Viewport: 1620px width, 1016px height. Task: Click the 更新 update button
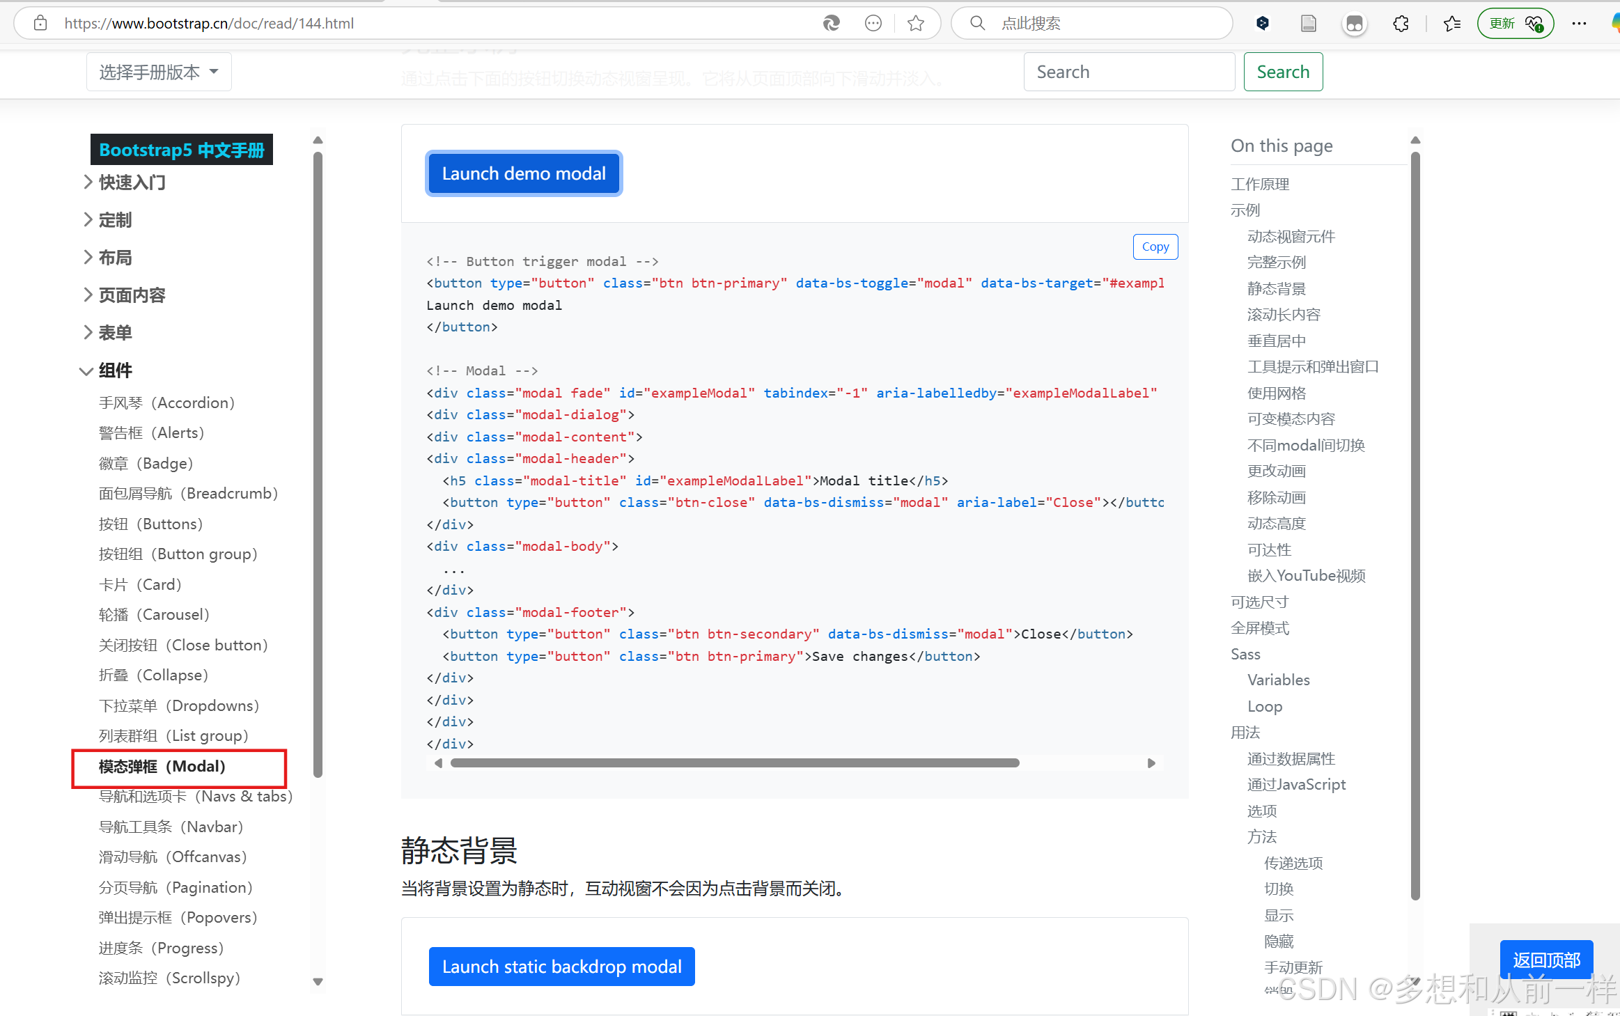[x=1515, y=24]
